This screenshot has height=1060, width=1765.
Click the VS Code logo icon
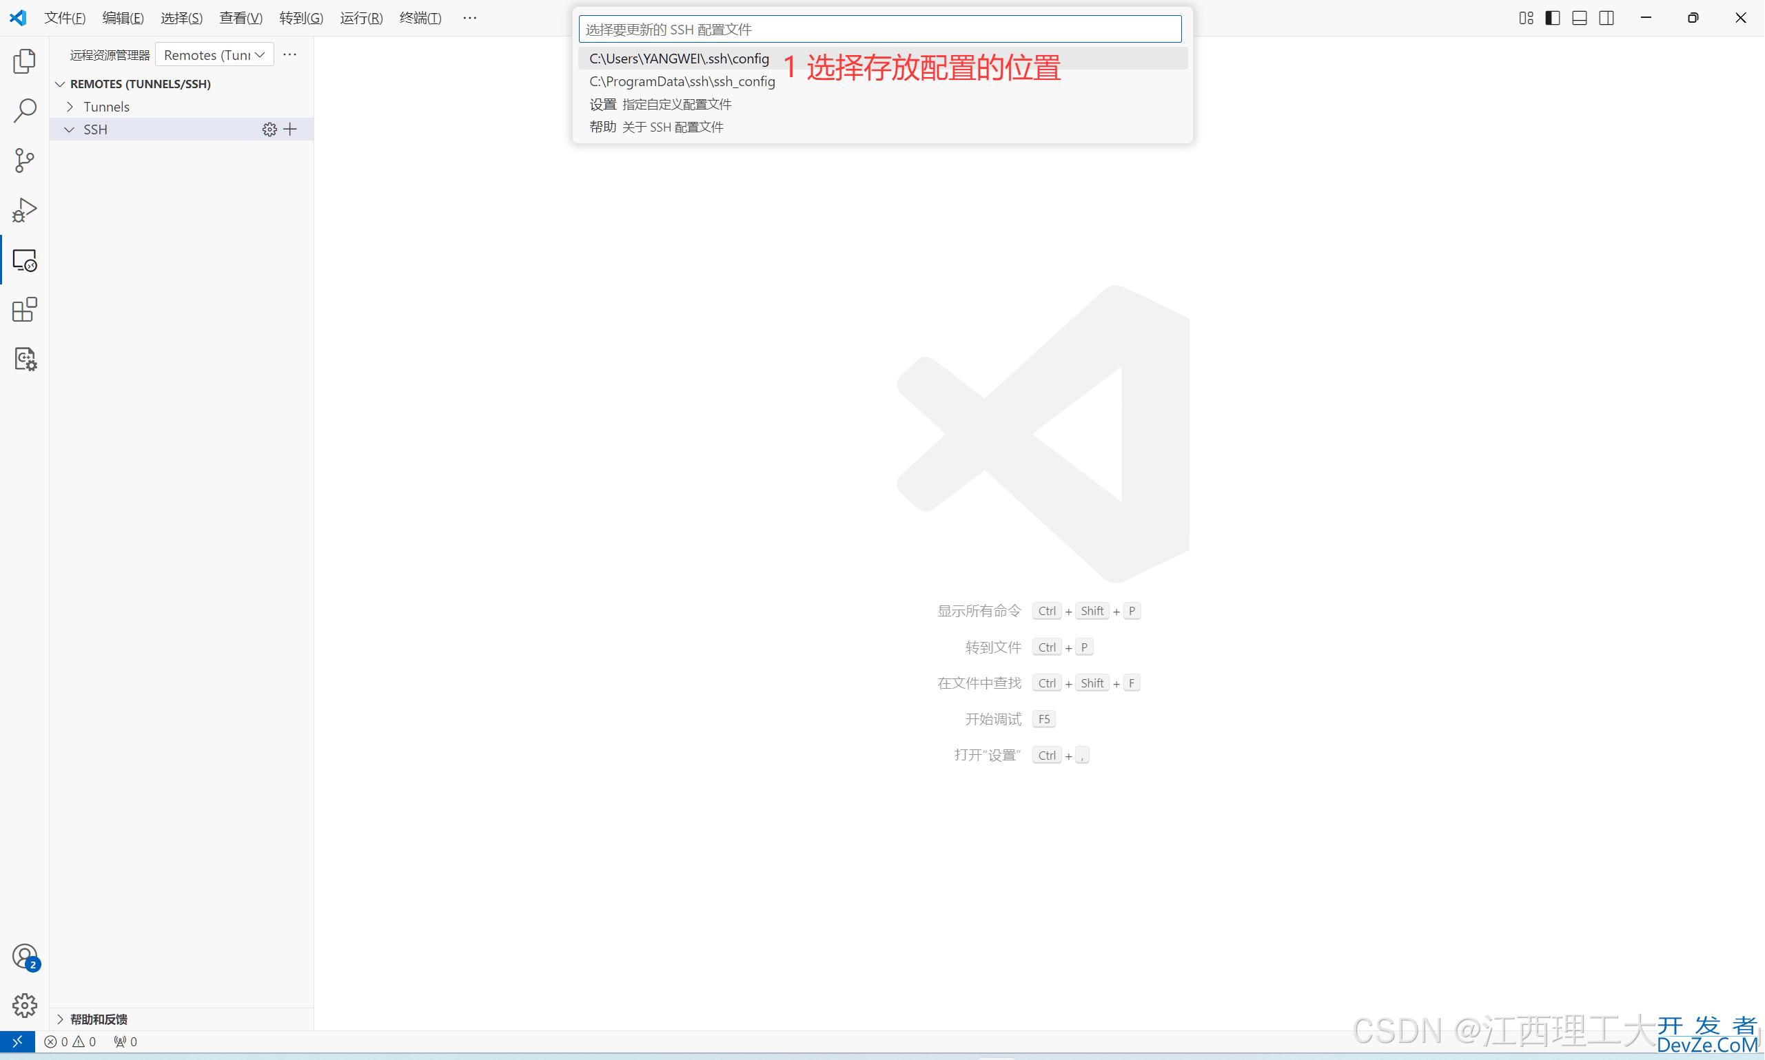tap(18, 17)
